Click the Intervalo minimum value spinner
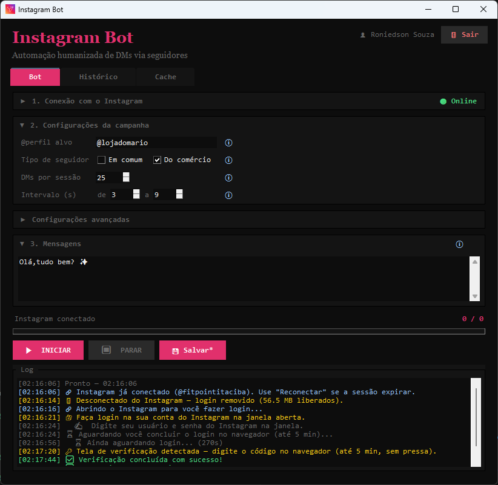498x485 pixels. 136,194
